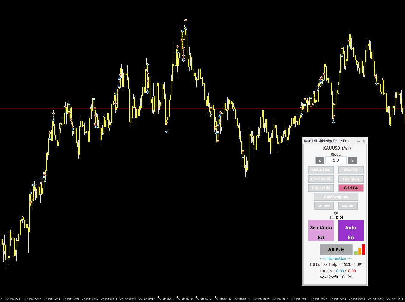Toggle the Make Line button
Viewport: 405px width, 302px height.
coord(321,170)
